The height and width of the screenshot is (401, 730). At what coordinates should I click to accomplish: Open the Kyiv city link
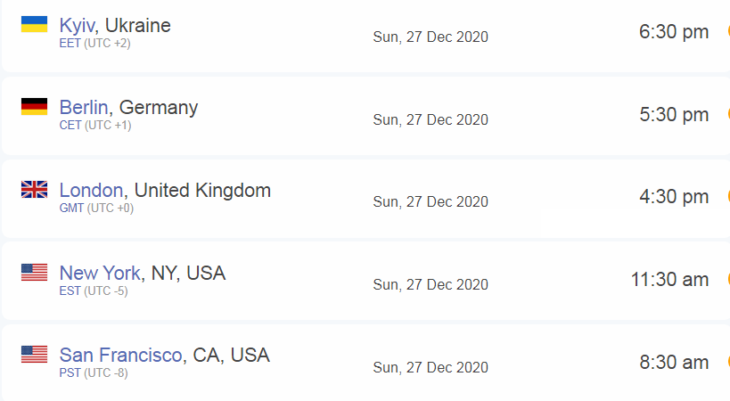(78, 26)
